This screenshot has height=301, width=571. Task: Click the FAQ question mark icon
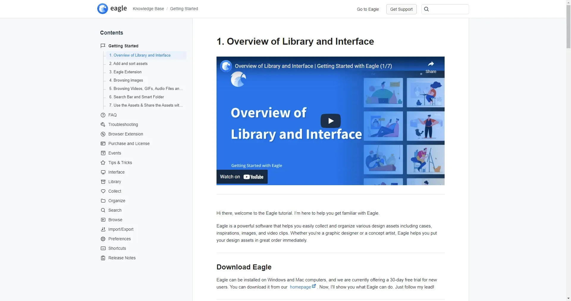tap(103, 115)
